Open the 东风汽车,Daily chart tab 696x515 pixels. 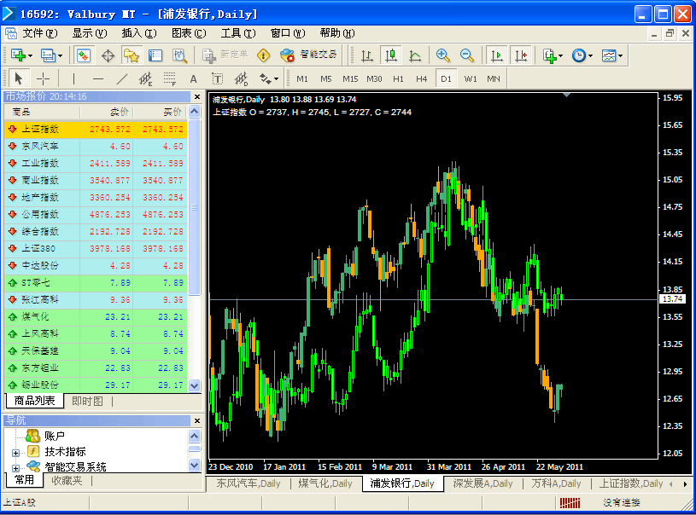coord(249,483)
